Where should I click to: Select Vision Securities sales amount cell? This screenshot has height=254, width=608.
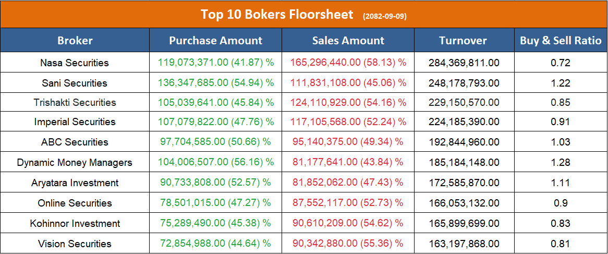pyautogui.click(x=348, y=244)
